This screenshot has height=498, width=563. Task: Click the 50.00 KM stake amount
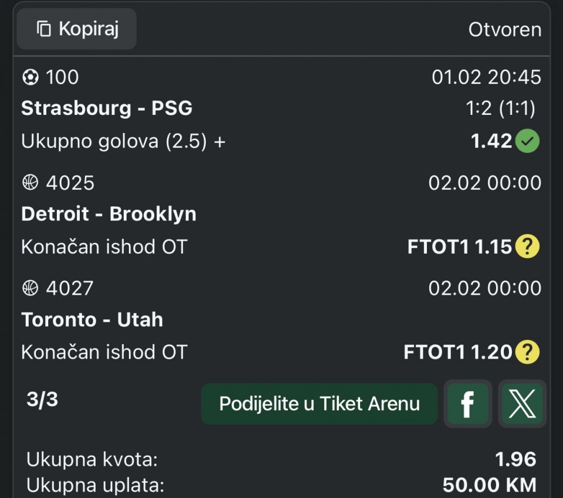click(x=489, y=485)
